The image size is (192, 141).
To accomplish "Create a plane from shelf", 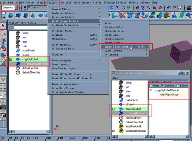I will tap(41, 15).
